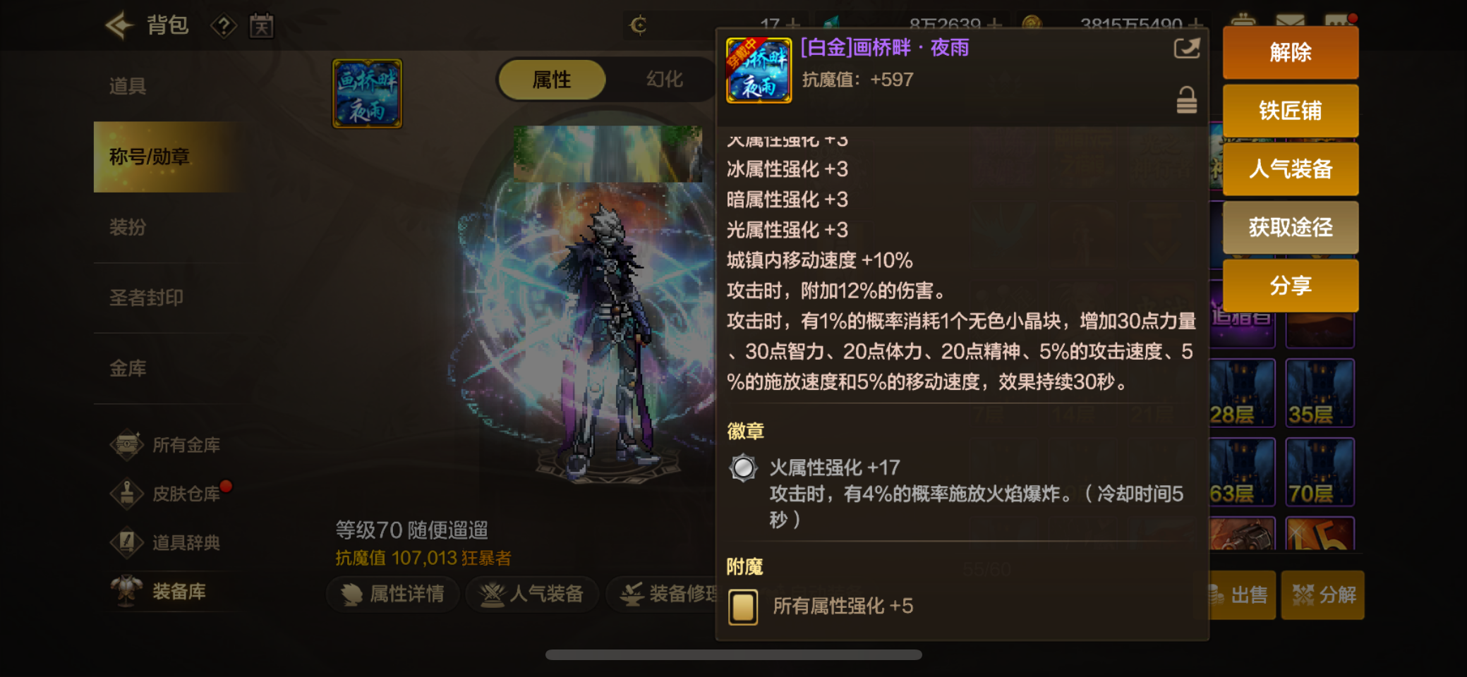Click the 附魔 enchant card slot
The height and width of the screenshot is (677, 1467).
click(x=743, y=607)
